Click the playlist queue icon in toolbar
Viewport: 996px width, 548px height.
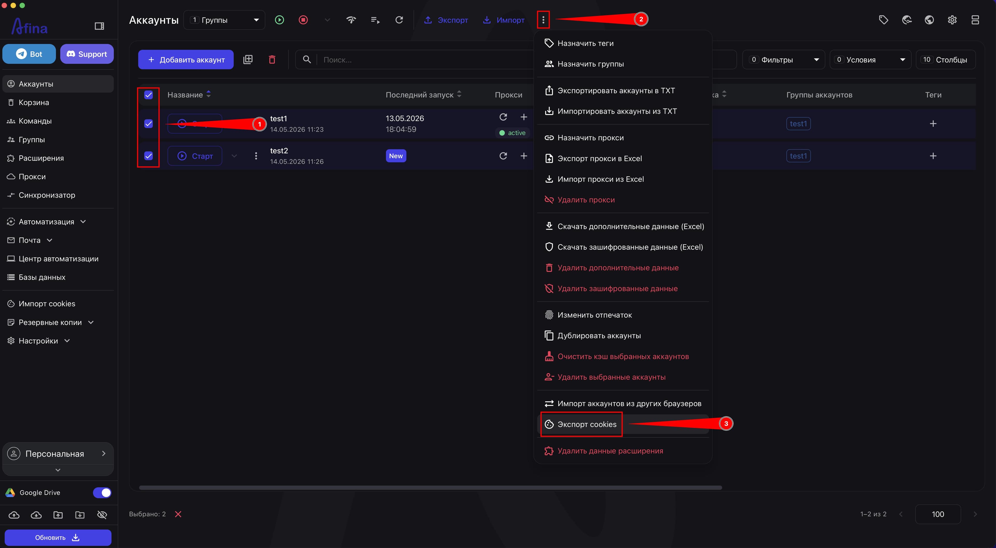point(375,20)
